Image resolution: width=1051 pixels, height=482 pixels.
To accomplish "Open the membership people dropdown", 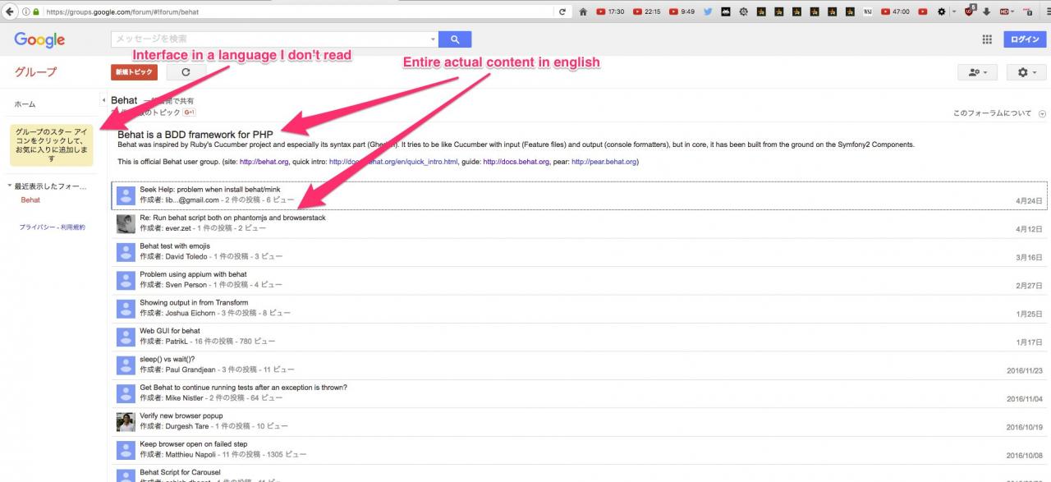I will pyautogui.click(x=977, y=72).
